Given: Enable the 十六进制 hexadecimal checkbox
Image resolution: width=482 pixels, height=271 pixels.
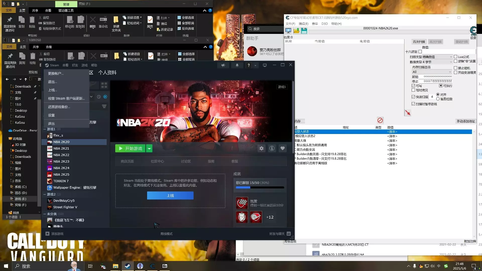Looking at the screenshot, I should tap(420, 52).
